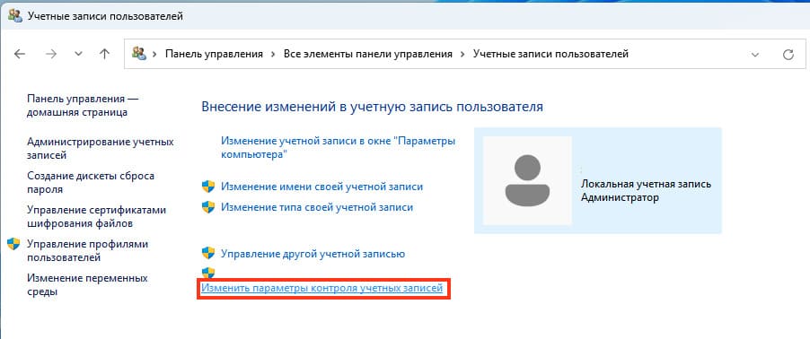Screen dimensions: 810x339
Task: Open 'Администрирование учетных записей' link
Action: [101, 148]
